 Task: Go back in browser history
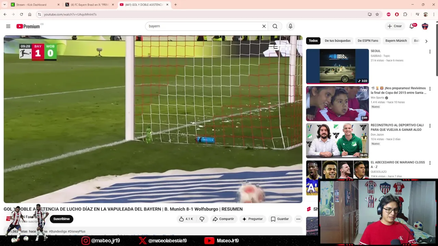click(5, 14)
